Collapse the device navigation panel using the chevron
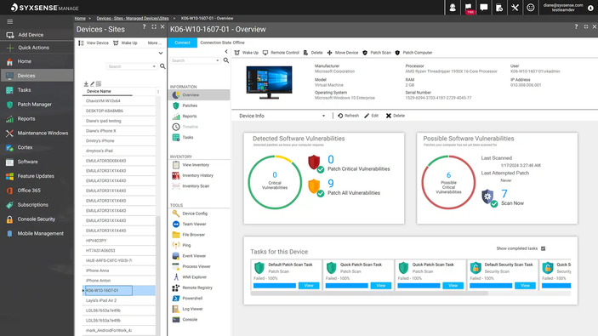 pos(226,51)
